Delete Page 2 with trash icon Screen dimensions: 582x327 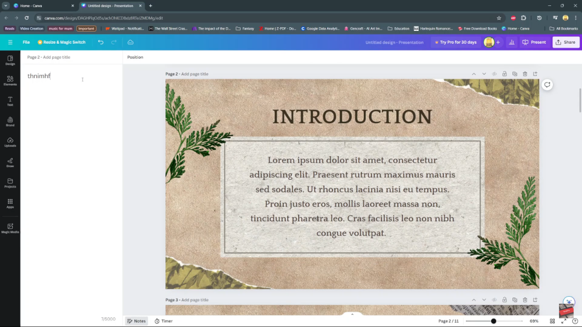[525, 74]
